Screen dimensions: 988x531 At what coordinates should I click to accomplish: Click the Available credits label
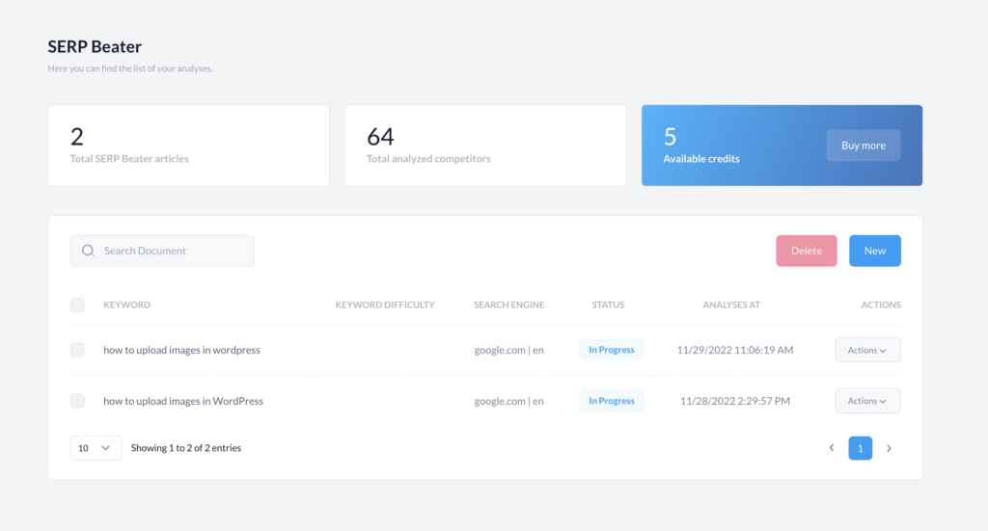pos(701,159)
